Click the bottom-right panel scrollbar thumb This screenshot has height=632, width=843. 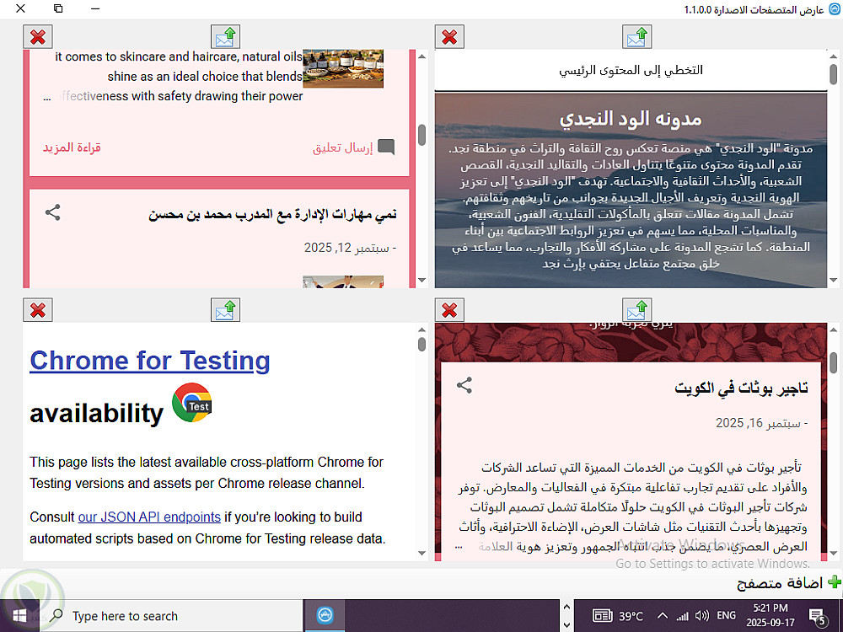tap(834, 362)
